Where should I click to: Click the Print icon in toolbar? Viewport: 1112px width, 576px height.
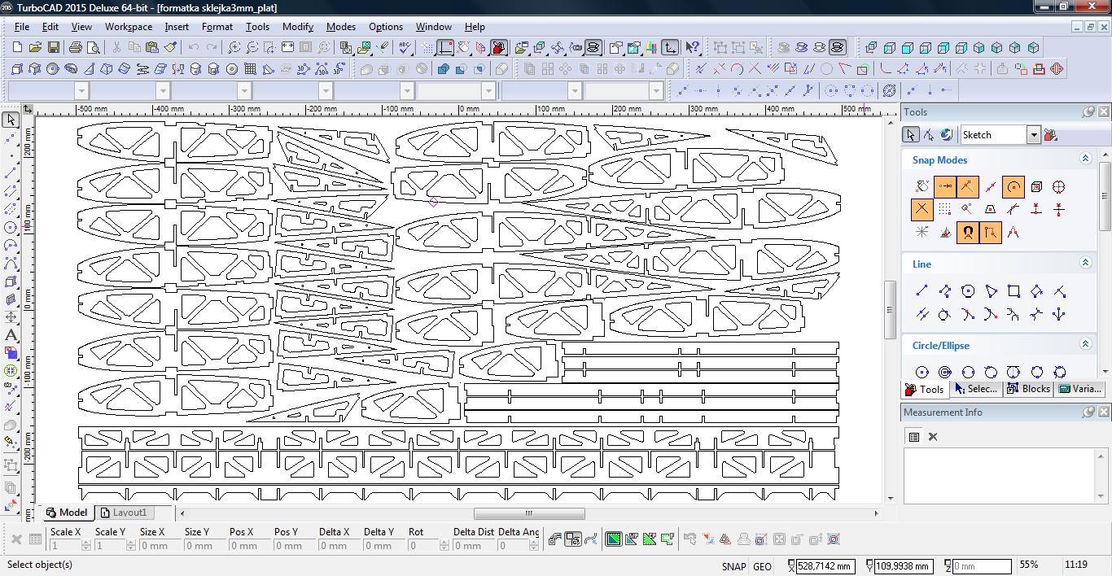[x=77, y=48]
